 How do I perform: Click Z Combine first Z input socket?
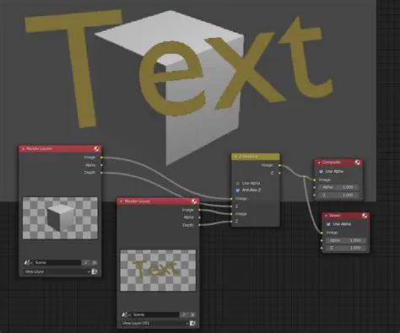pyautogui.click(x=231, y=207)
